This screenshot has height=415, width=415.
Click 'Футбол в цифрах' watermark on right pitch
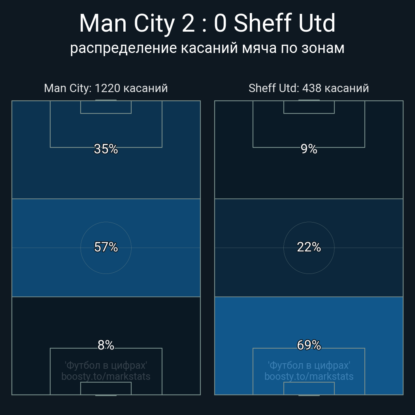pyautogui.click(x=309, y=366)
